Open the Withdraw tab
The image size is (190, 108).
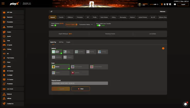coord(70,17)
